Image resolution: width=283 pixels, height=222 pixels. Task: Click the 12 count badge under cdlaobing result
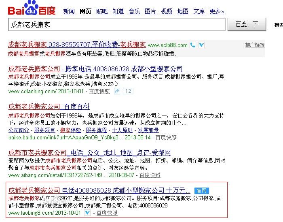[x=128, y=91]
